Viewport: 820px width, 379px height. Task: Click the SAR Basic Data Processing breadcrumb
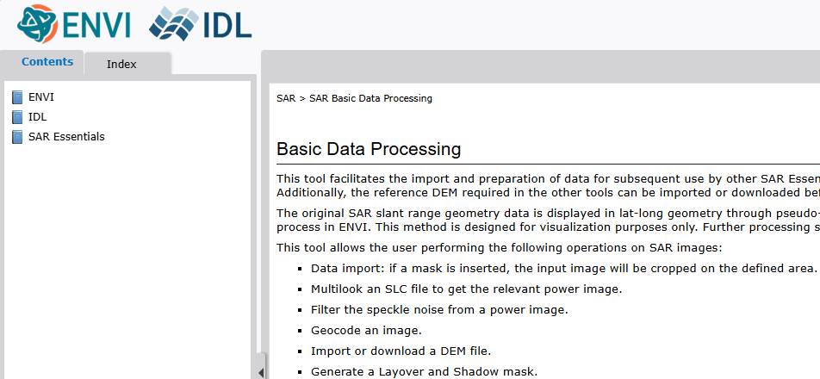[x=370, y=98]
